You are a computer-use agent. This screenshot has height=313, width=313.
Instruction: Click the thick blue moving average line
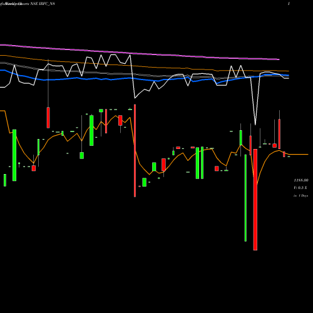tap(144, 79)
